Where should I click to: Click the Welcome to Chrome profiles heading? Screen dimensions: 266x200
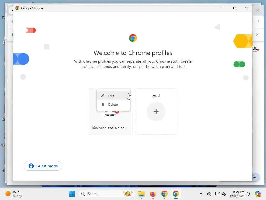133,53
